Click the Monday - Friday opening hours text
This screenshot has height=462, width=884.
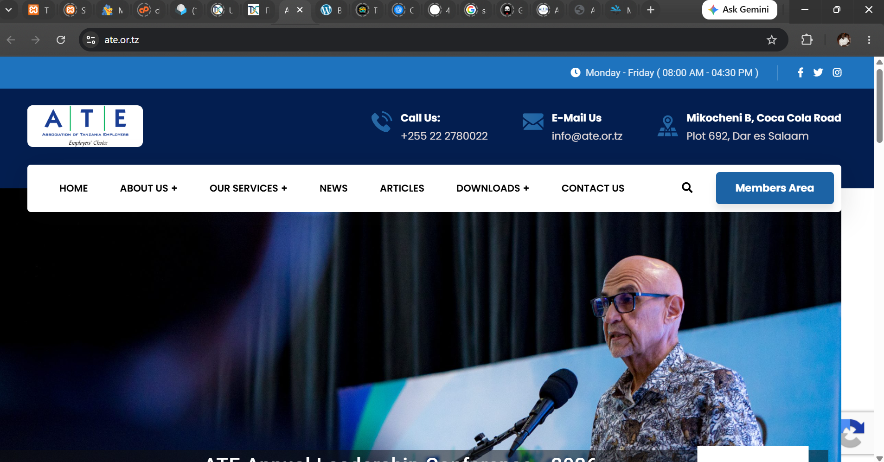(672, 72)
